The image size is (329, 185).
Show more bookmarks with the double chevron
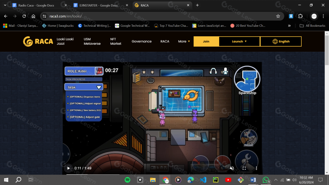(x=289, y=26)
